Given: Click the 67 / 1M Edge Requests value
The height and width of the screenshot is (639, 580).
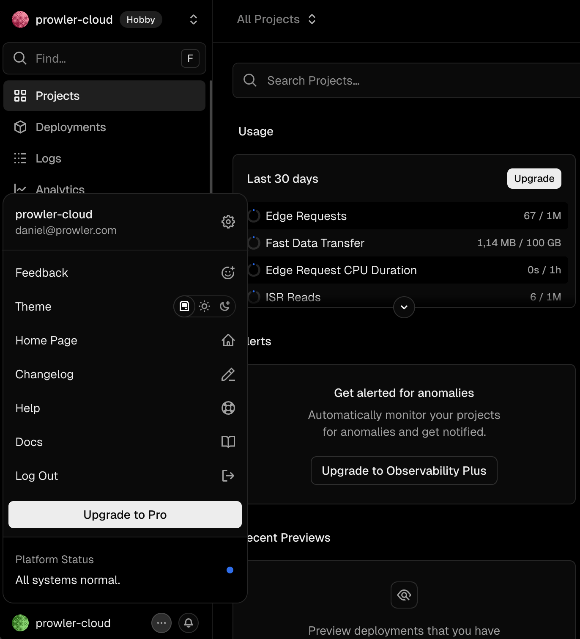Looking at the screenshot, I should point(542,216).
